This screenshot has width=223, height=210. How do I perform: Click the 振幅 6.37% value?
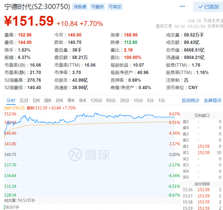coord(24,58)
